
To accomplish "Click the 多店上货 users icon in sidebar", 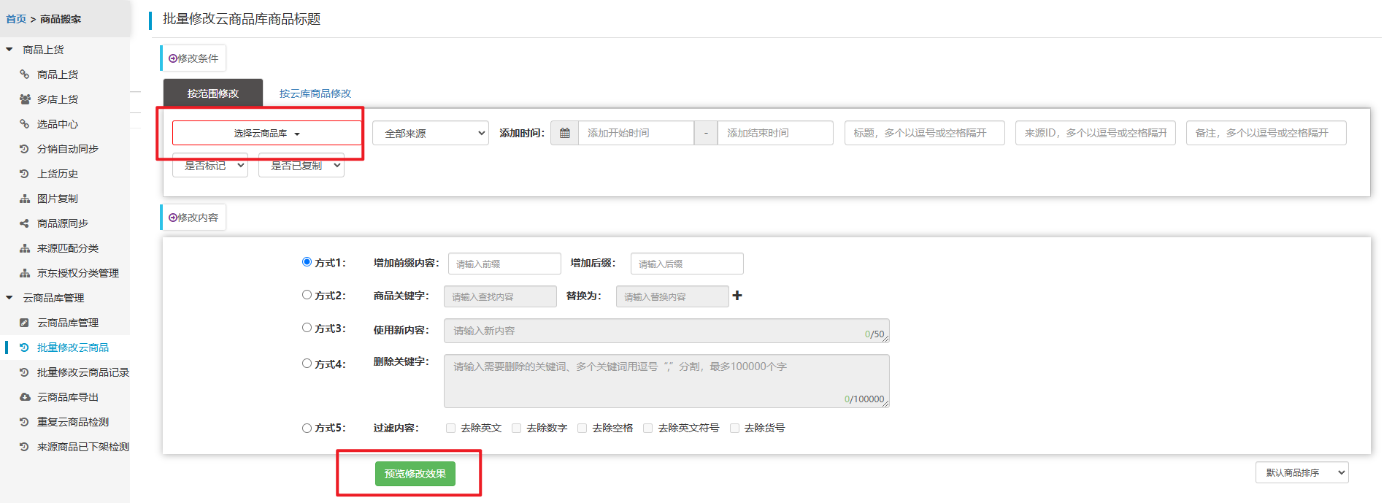I will (25, 99).
